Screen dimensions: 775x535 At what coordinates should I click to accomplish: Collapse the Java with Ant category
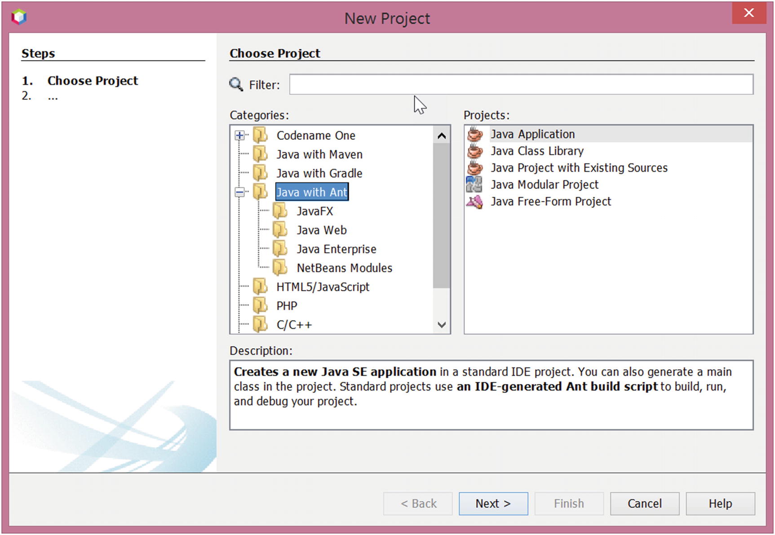pyautogui.click(x=240, y=192)
